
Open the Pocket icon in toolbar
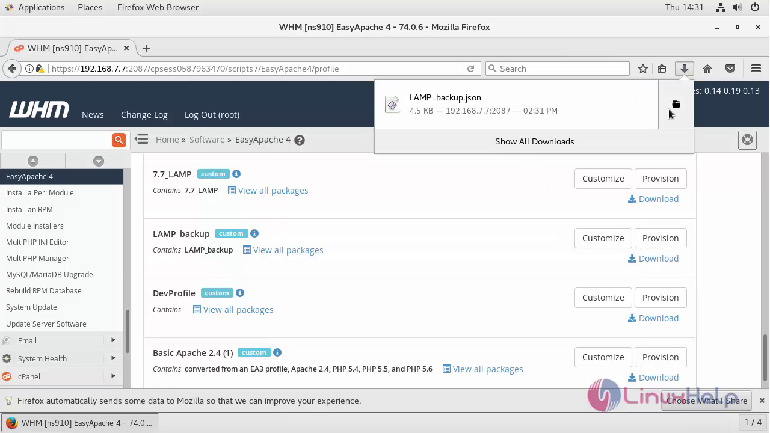pos(730,69)
